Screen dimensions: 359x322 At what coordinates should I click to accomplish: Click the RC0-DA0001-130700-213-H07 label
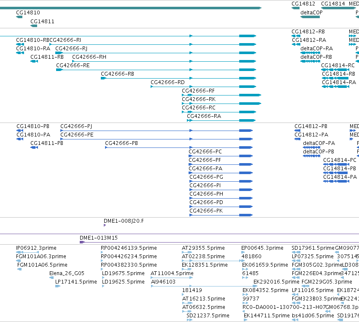coord(284,307)
